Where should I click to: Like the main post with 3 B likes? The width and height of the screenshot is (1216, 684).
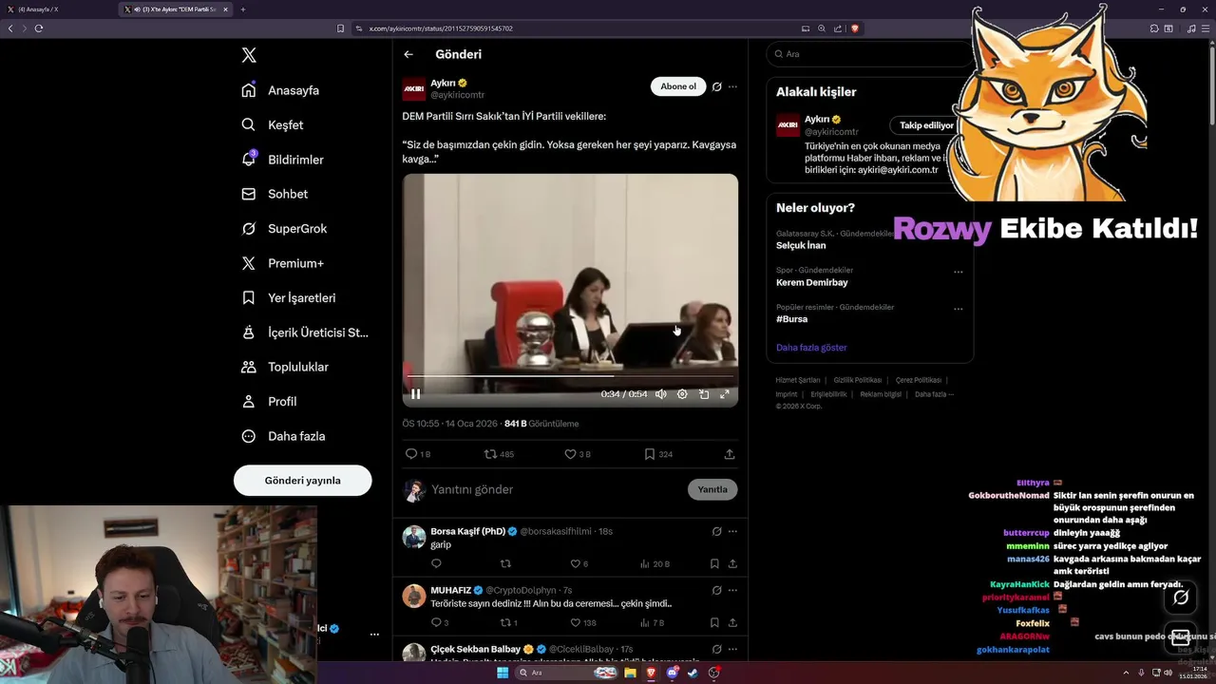pyautogui.click(x=578, y=454)
